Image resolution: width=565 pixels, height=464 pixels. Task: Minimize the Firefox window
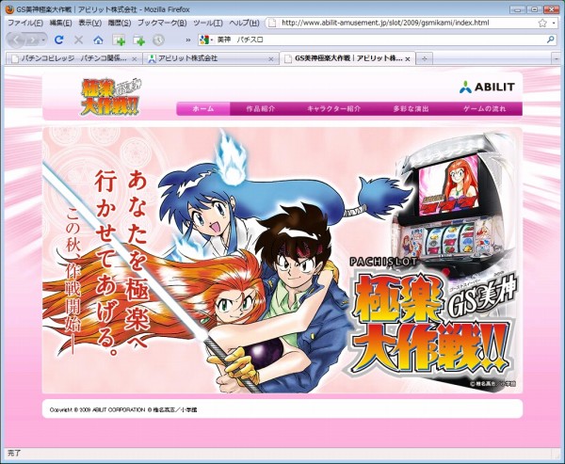point(519,9)
